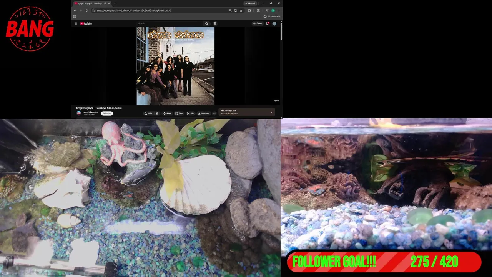Click the 'Lynyrd Skynyrd - Tuesday's Gone (Audio)' title
Image resolution: width=492 pixels, height=277 pixels.
click(x=99, y=108)
